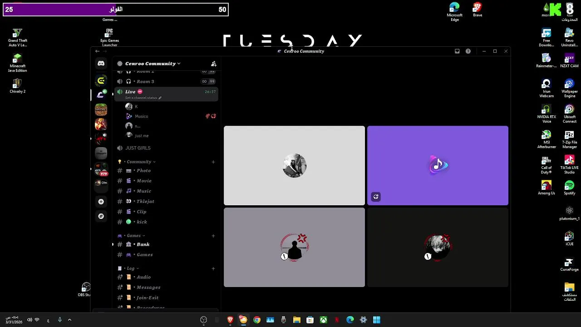Viewport: 581px width, 327px height.
Task: Join Room 3 voice channel
Action: (x=166, y=81)
